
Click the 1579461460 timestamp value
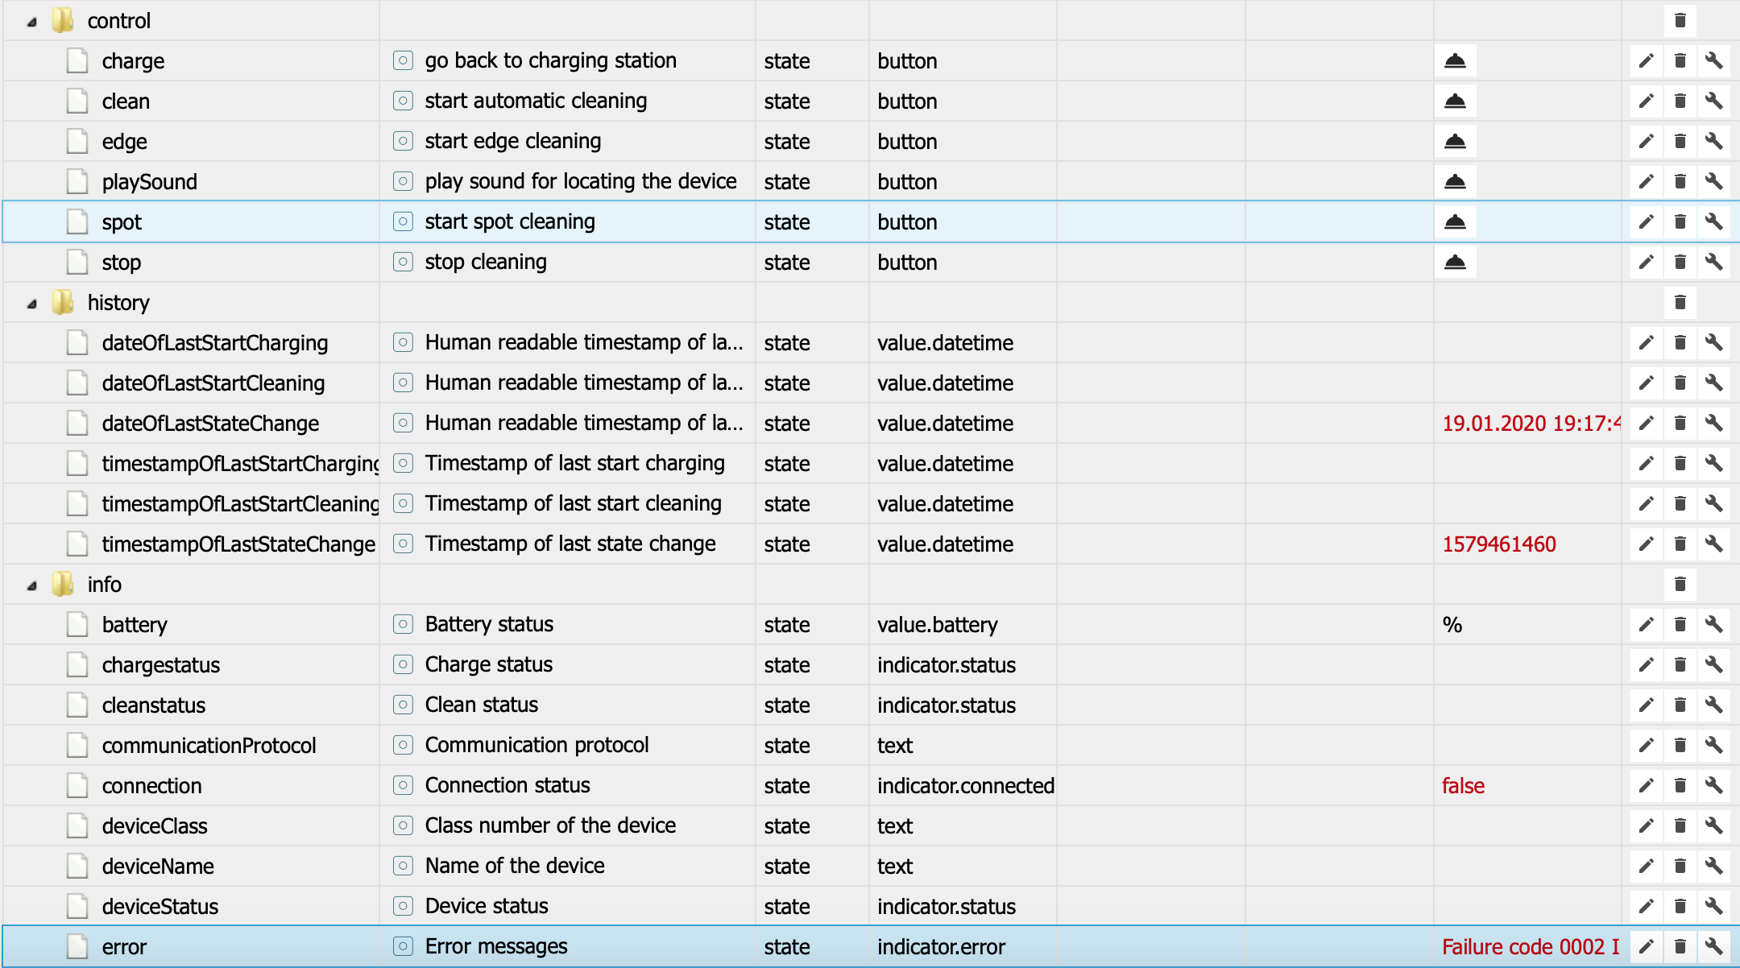[1498, 544]
